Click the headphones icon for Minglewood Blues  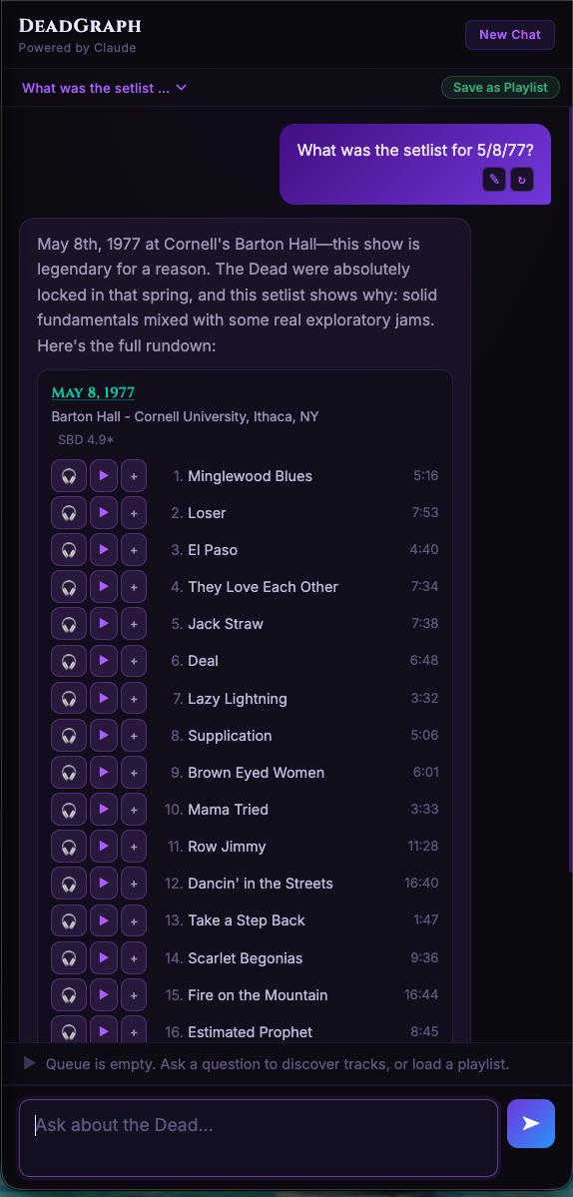(69, 475)
